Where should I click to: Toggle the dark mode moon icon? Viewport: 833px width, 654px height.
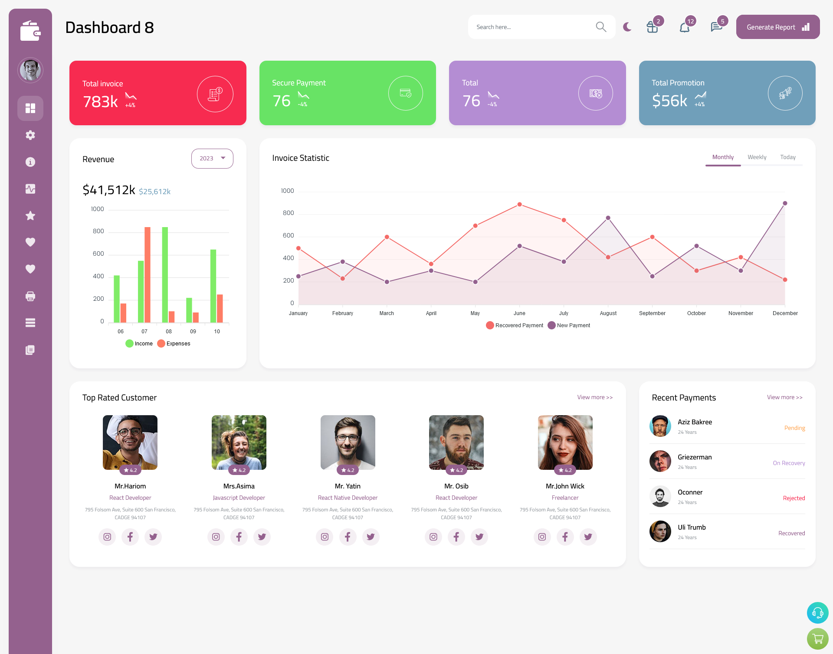click(x=627, y=28)
